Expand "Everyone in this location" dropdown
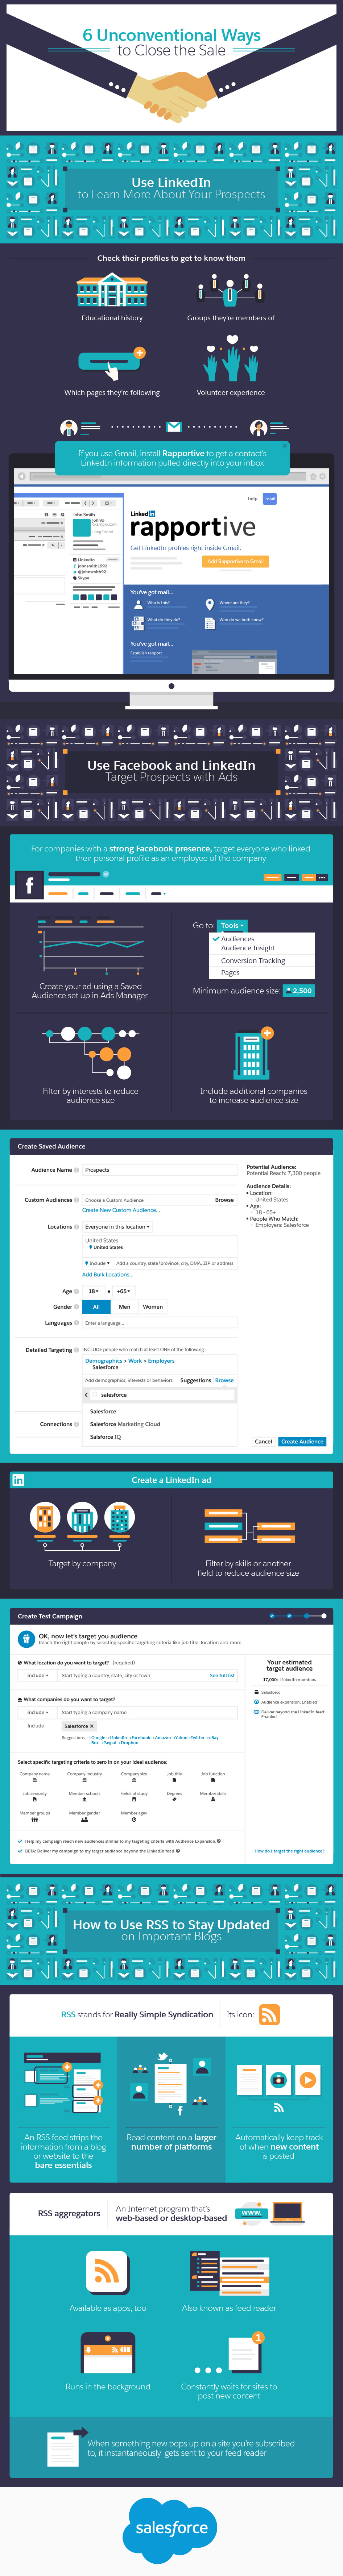The height and width of the screenshot is (2576, 343). pos(118,1226)
